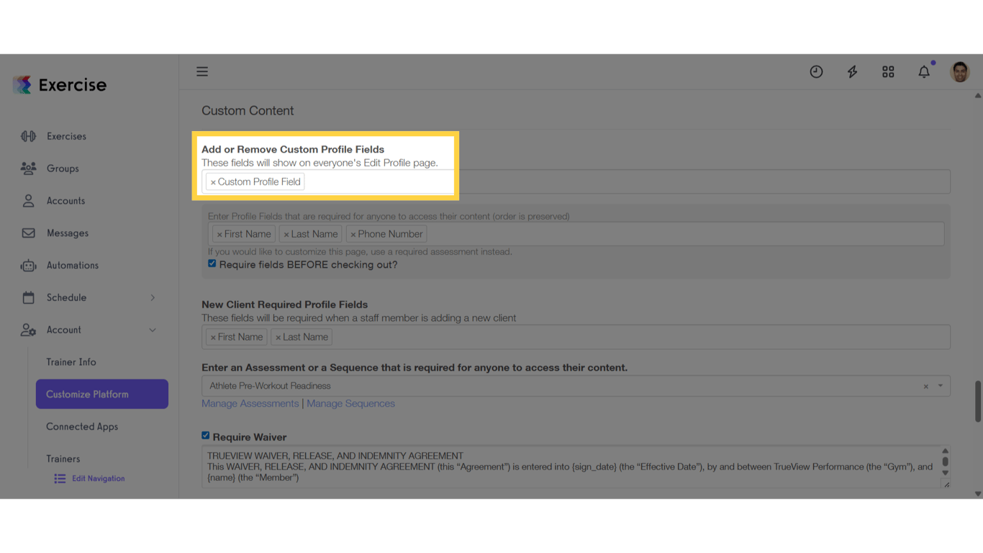Image resolution: width=983 pixels, height=553 pixels.
Task: Uncheck the Require Waiver checkbox
Action: (205, 435)
